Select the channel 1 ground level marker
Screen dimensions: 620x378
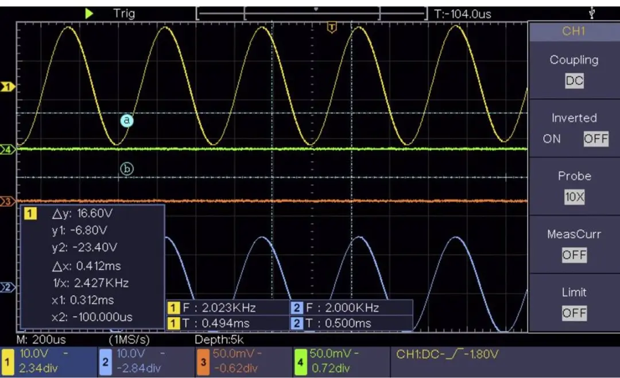tap(7, 87)
